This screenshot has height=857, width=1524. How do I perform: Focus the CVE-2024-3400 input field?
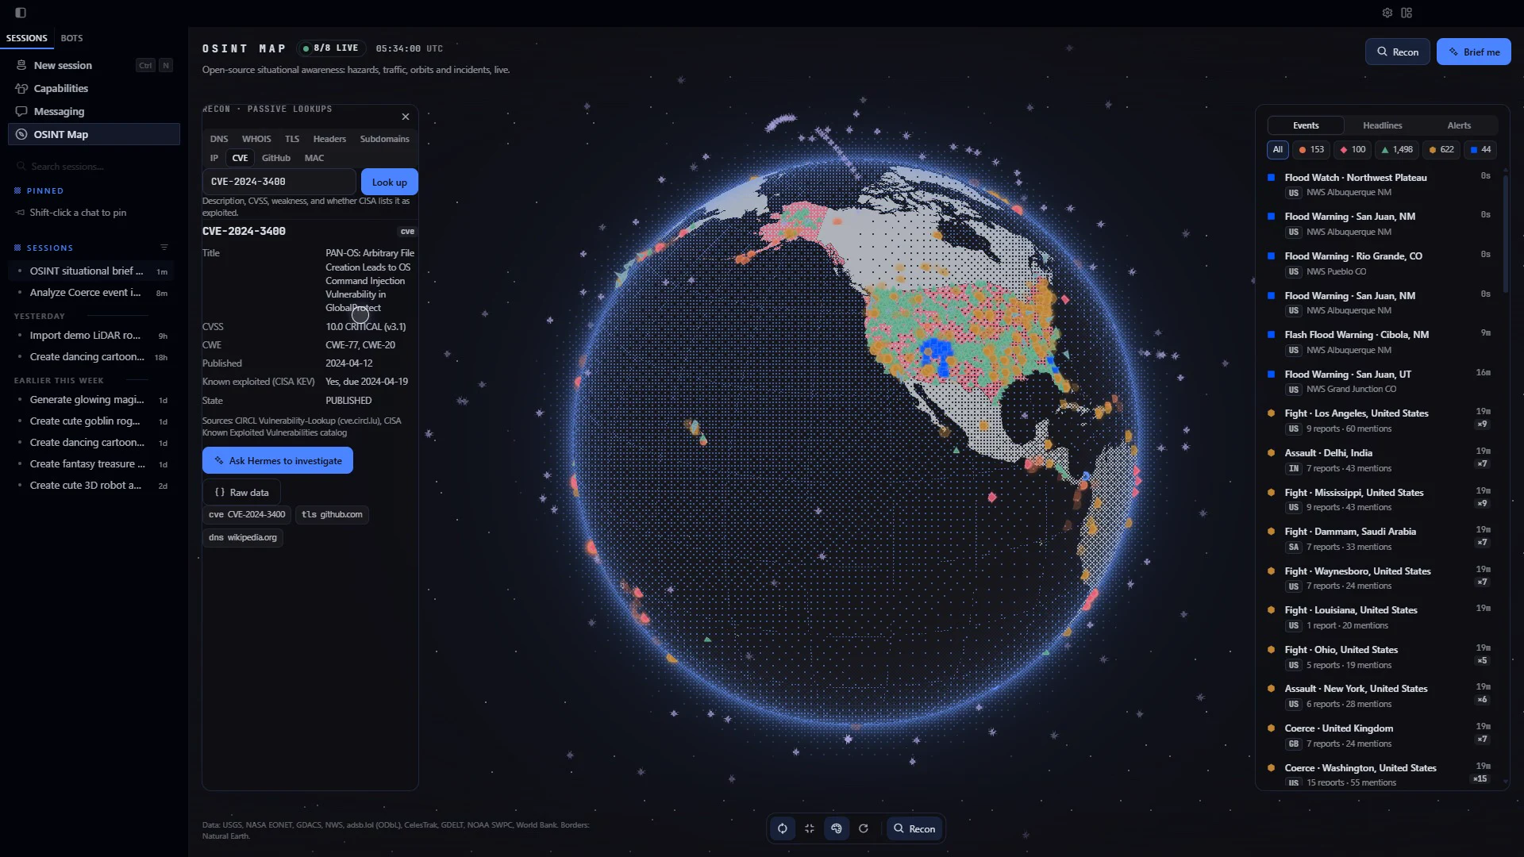(x=279, y=182)
